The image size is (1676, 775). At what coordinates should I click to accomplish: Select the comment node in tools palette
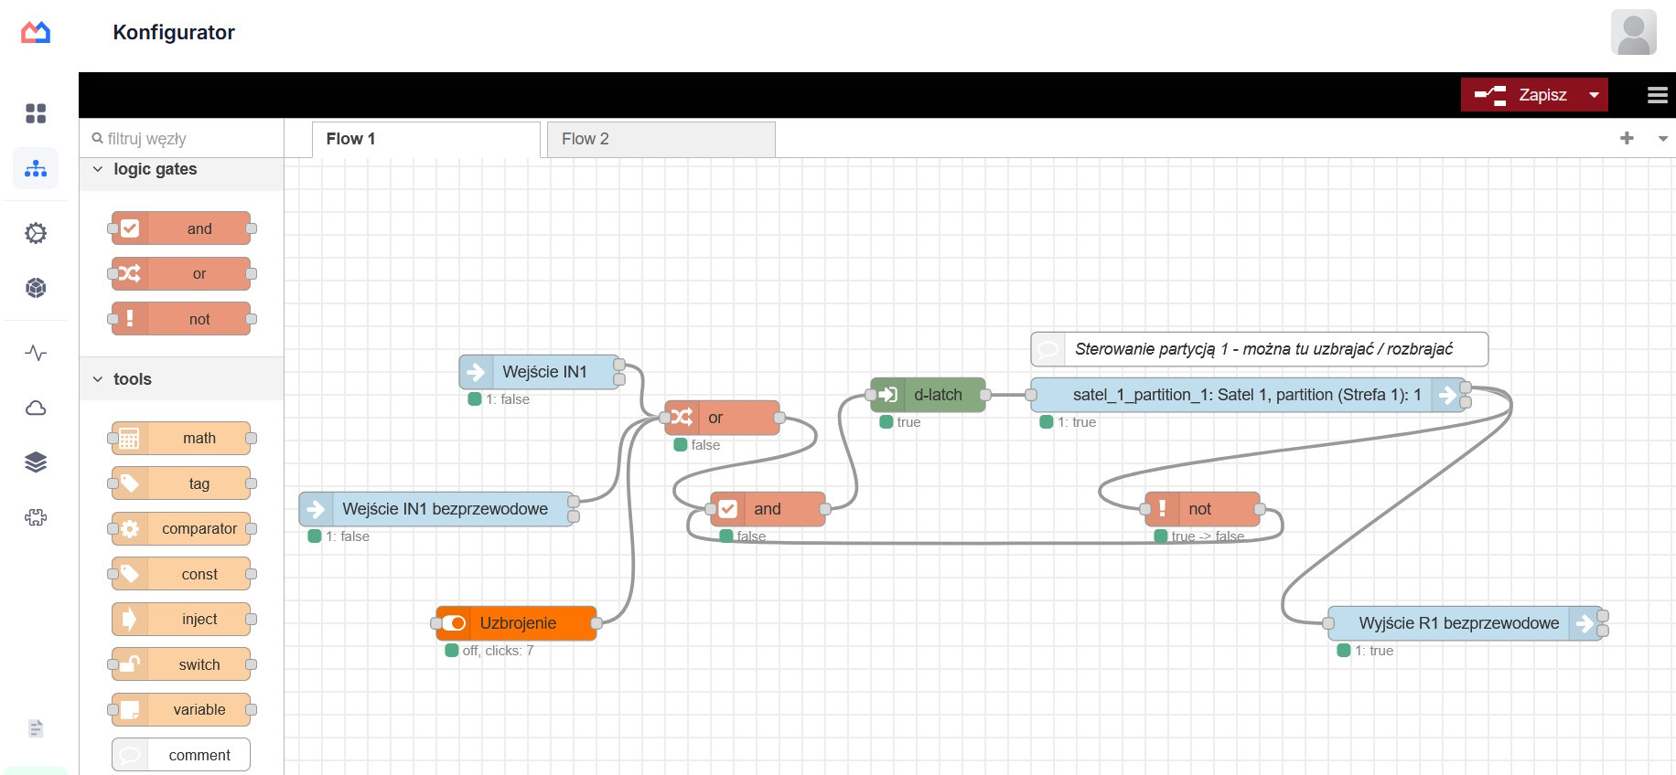click(x=181, y=755)
